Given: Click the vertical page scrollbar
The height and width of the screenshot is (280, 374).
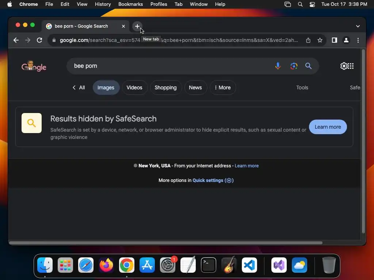Looking at the screenshot, I should tap(363, 141).
